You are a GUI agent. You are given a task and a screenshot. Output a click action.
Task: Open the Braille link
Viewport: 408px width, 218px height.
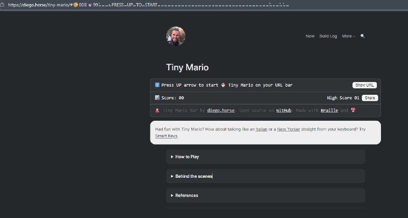329,111
